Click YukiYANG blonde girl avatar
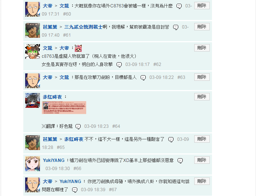Screen dimensions: 256x196 coord(33,164)
